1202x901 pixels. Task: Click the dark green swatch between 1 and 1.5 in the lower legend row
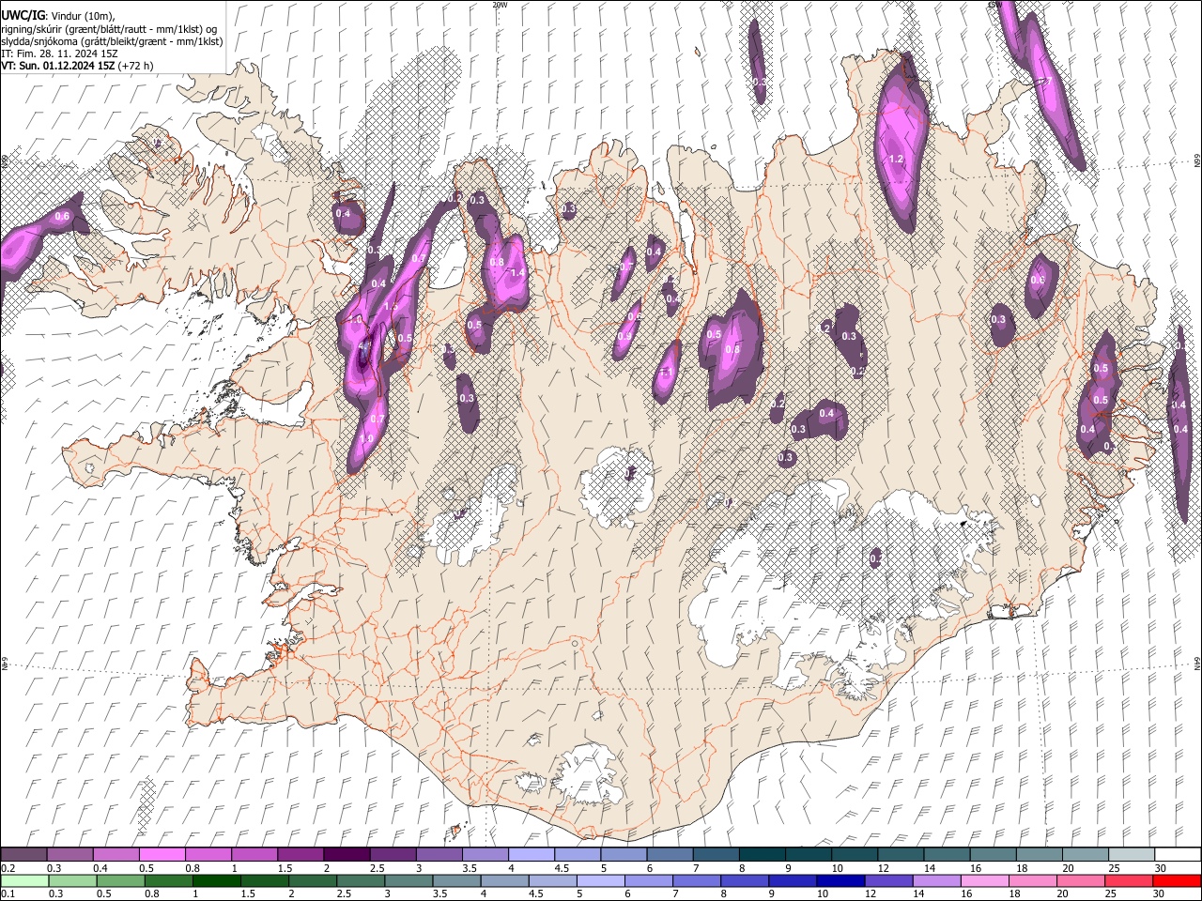(217, 881)
